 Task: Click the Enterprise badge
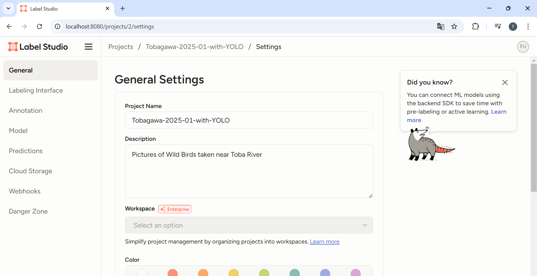[175, 209]
